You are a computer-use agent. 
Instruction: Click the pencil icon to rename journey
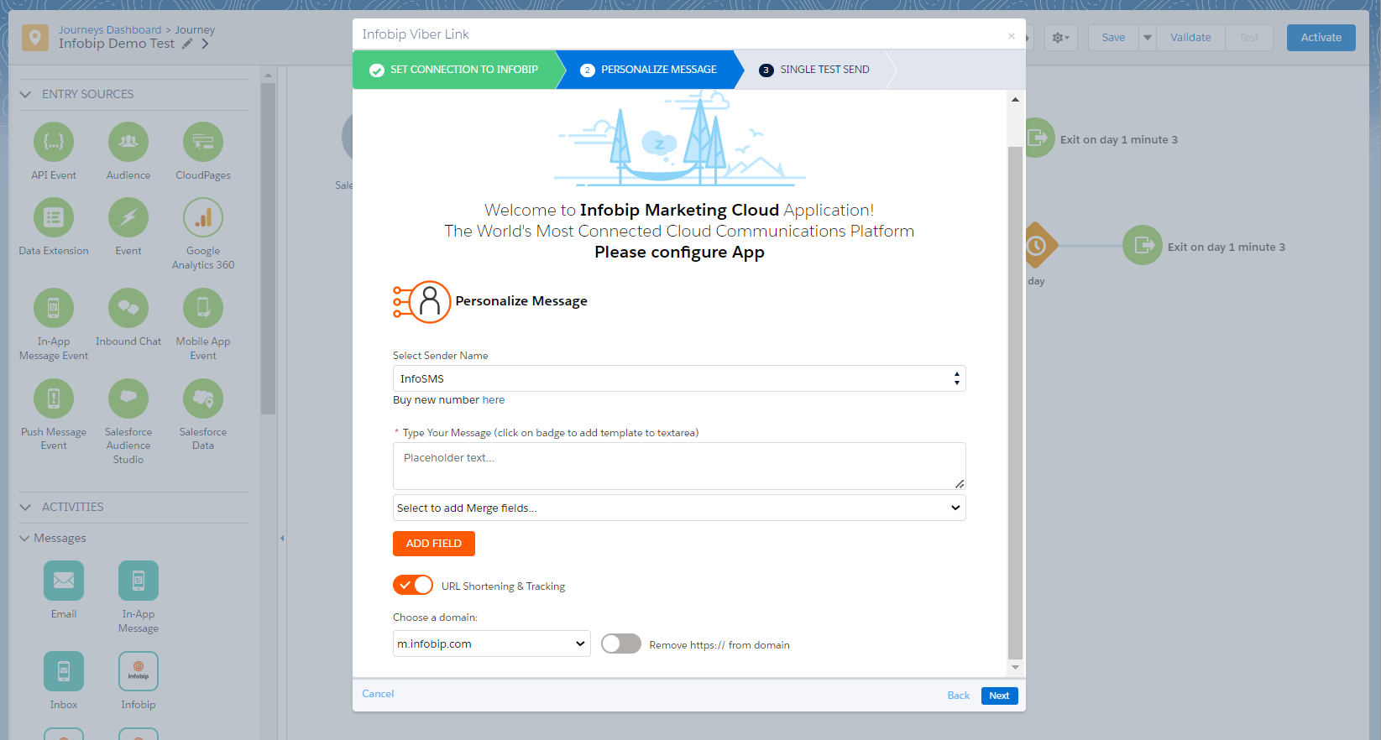click(187, 44)
